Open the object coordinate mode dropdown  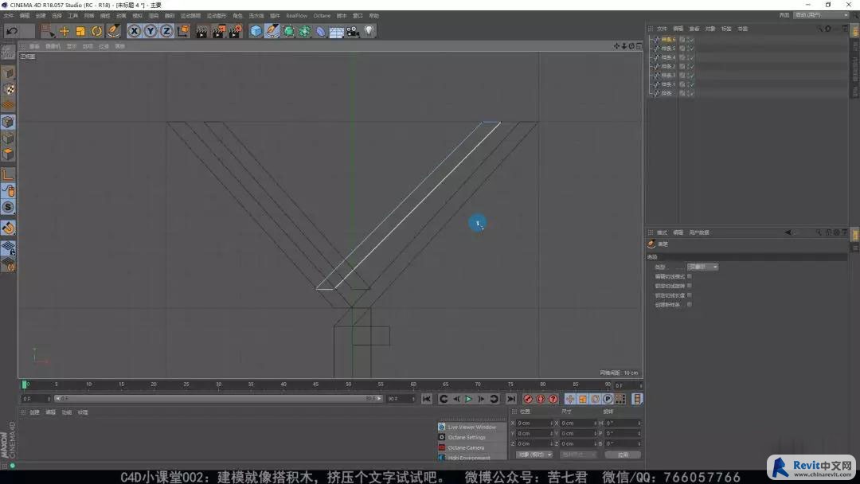pos(534,455)
